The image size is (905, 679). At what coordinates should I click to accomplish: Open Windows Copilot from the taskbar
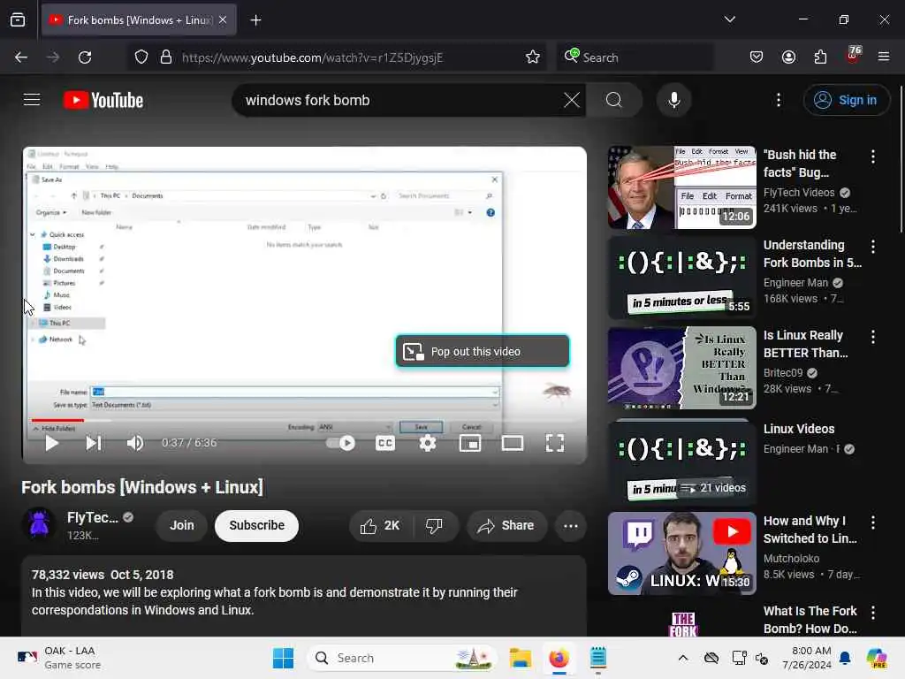coord(877,658)
